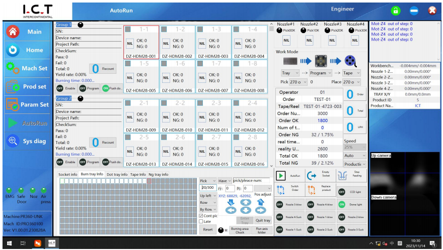Image resolution: width=443 pixels, height=250 pixels.
Task: Uncheck the Cont pic checkbox
Action: (x=202, y=216)
